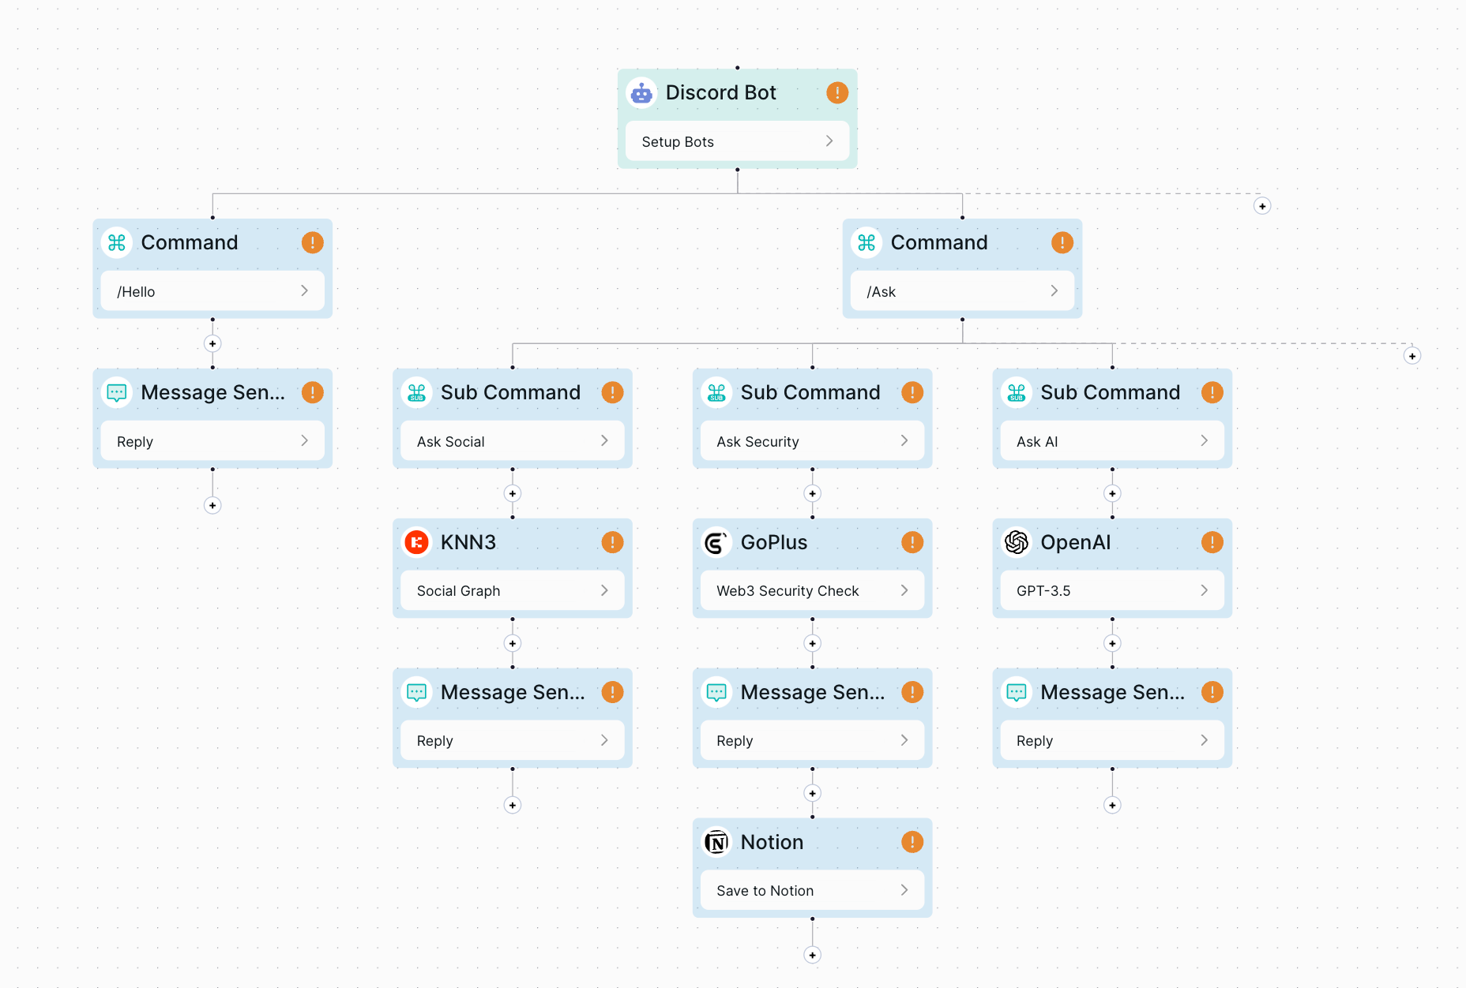1466x988 pixels.
Task: Click the Command icon on /Hello node
Action: pos(116,242)
